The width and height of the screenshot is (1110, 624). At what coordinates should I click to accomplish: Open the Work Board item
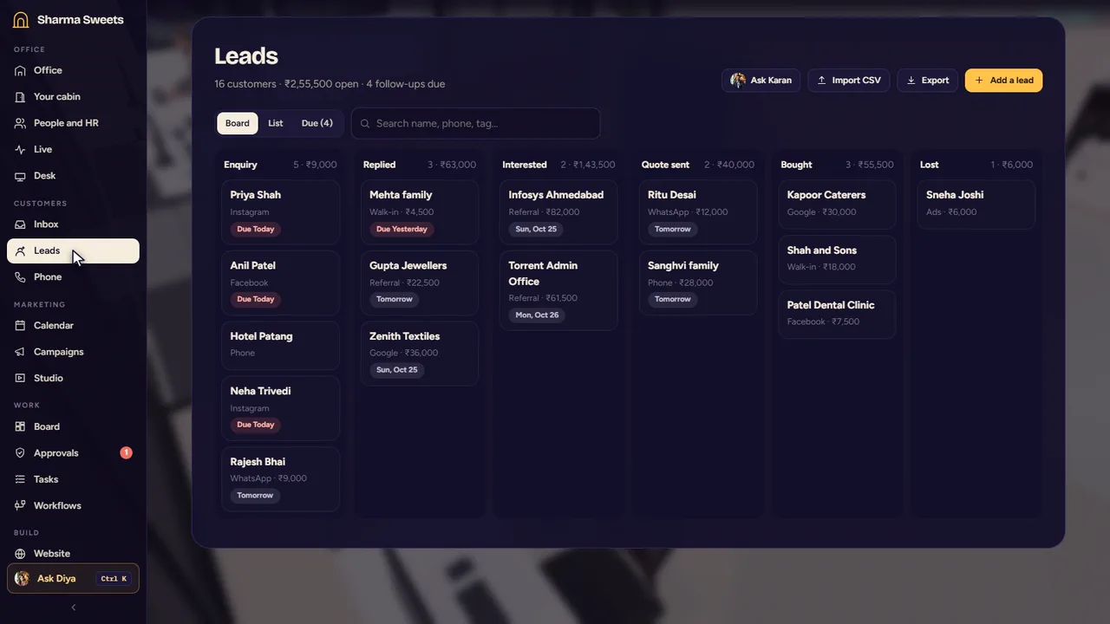pos(73,426)
